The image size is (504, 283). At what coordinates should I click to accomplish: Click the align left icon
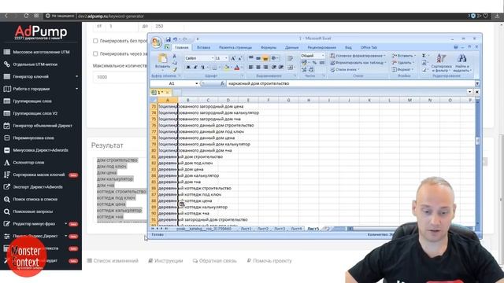pos(250,68)
